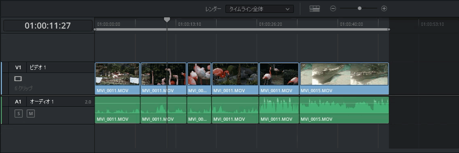Click the ビデオ 1 track name
The height and width of the screenshot is (153, 459).
pos(38,67)
